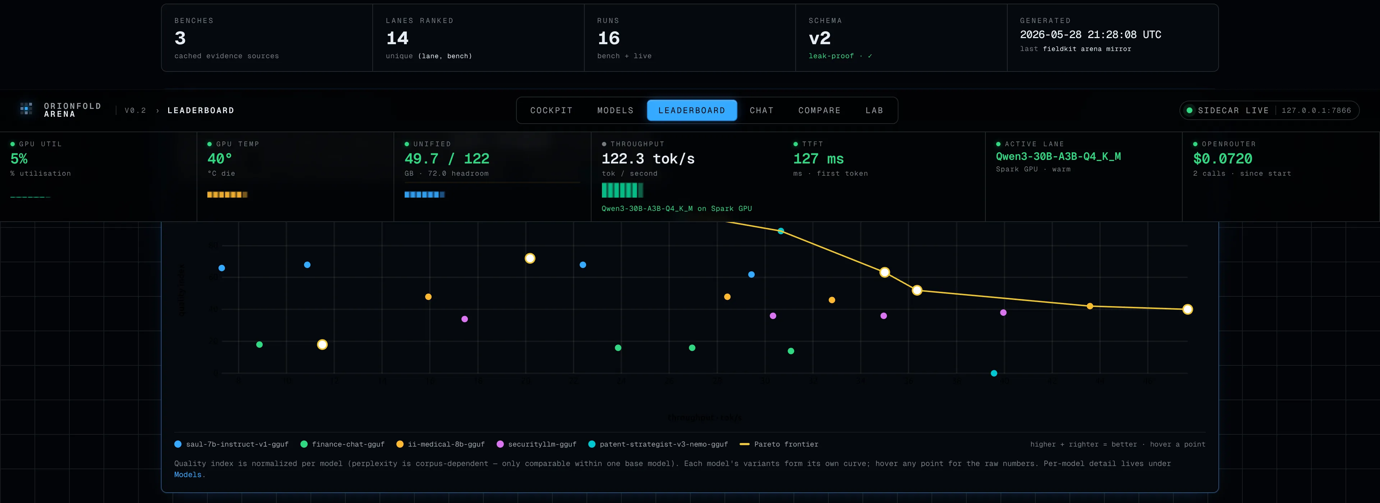This screenshot has height=503, width=1380.
Task: Select the 127.0.0.1:7866 address text
Action: pyautogui.click(x=1316, y=110)
